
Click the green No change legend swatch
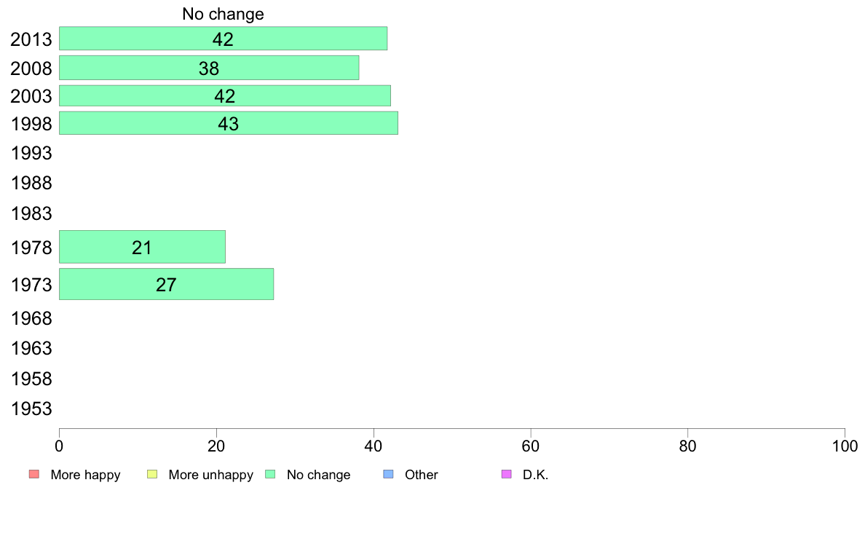[x=270, y=474]
